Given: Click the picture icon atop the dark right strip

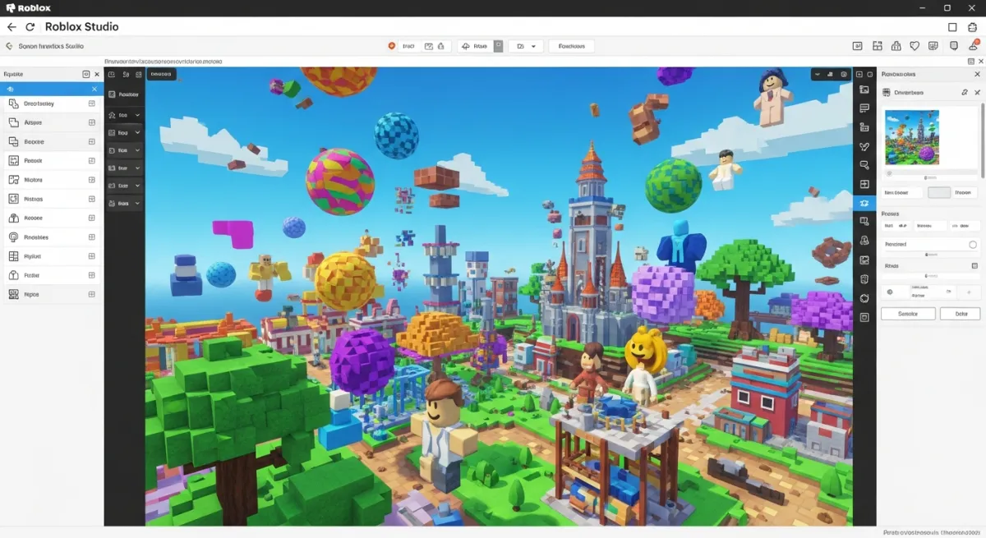Looking at the screenshot, I should point(864,90).
